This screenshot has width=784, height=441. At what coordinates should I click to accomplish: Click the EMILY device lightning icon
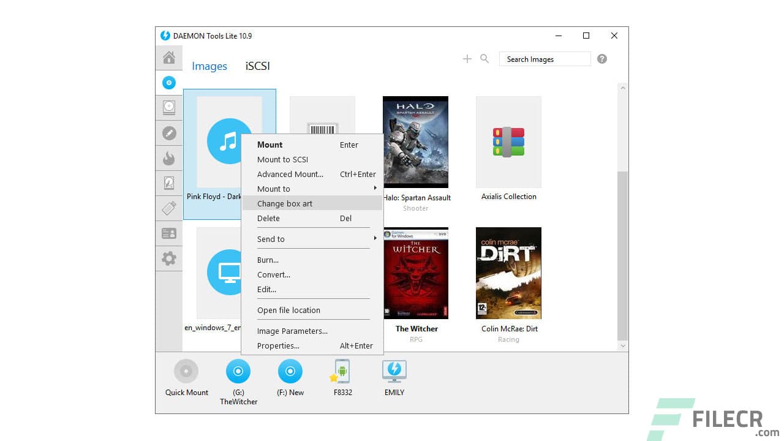(x=394, y=371)
